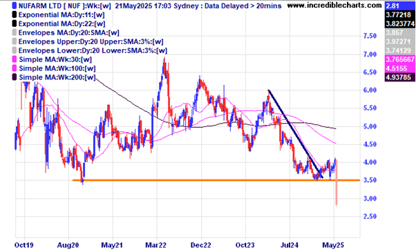Open the www.incrediblecharts.com link

click(x=334, y=5)
